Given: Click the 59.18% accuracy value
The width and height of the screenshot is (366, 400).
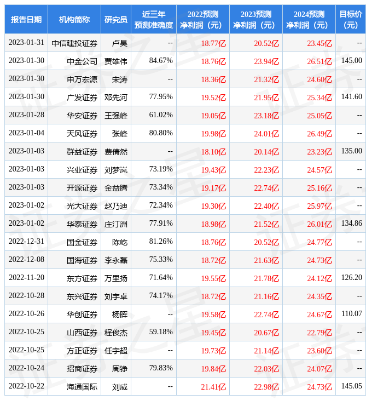Looking at the screenshot, I should point(161,332).
